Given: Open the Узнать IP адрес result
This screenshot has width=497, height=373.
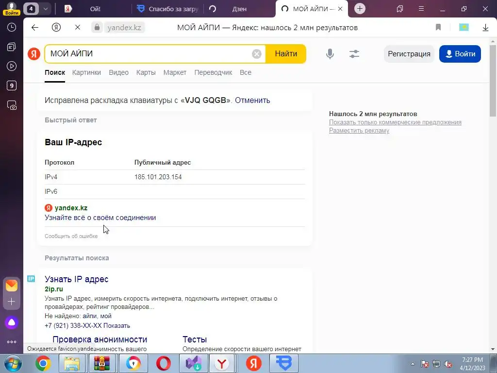Looking at the screenshot, I should 76,279.
